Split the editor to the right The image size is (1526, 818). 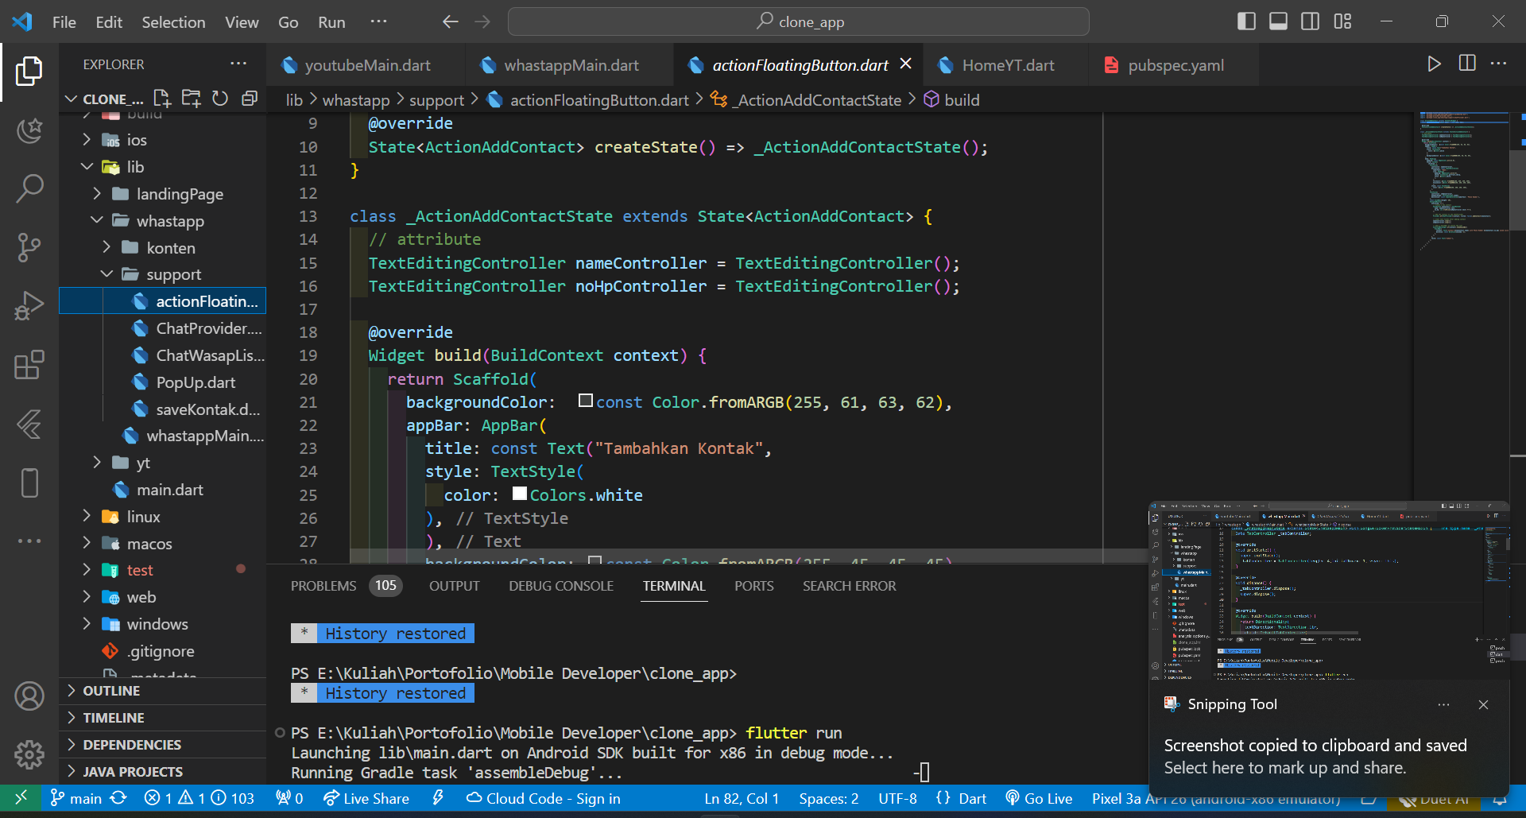[1467, 64]
